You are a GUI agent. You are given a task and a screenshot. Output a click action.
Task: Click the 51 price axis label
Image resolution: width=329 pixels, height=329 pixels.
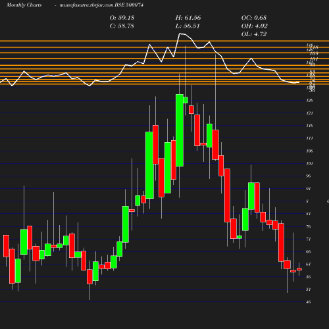point(309,290)
